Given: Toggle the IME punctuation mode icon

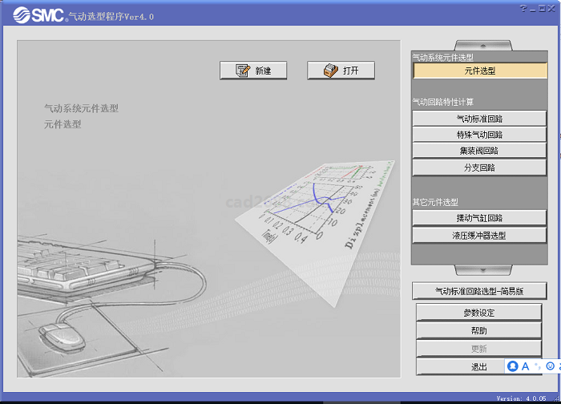Looking at the screenshot, I should (538, 366).
